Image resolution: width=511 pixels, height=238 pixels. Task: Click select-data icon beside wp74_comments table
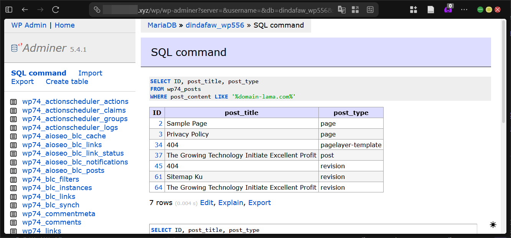tap(13, 223)
